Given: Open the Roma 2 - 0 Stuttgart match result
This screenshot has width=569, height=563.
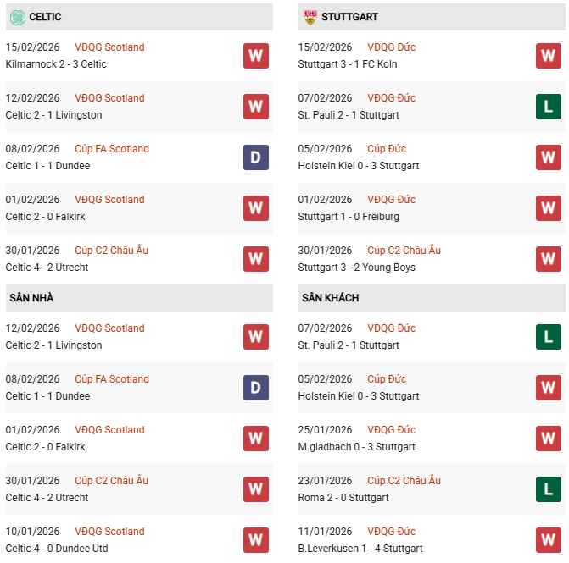Looking at the screenshot, I should click(x=343, y=498).
